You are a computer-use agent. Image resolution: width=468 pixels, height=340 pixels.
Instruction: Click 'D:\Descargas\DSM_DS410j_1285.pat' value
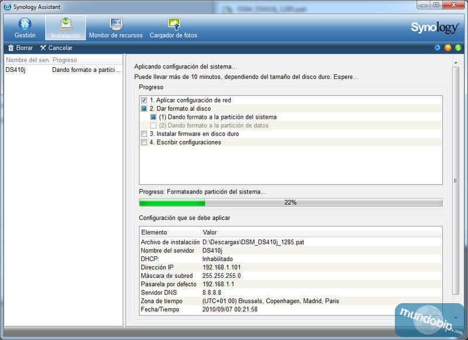[253, 242]
